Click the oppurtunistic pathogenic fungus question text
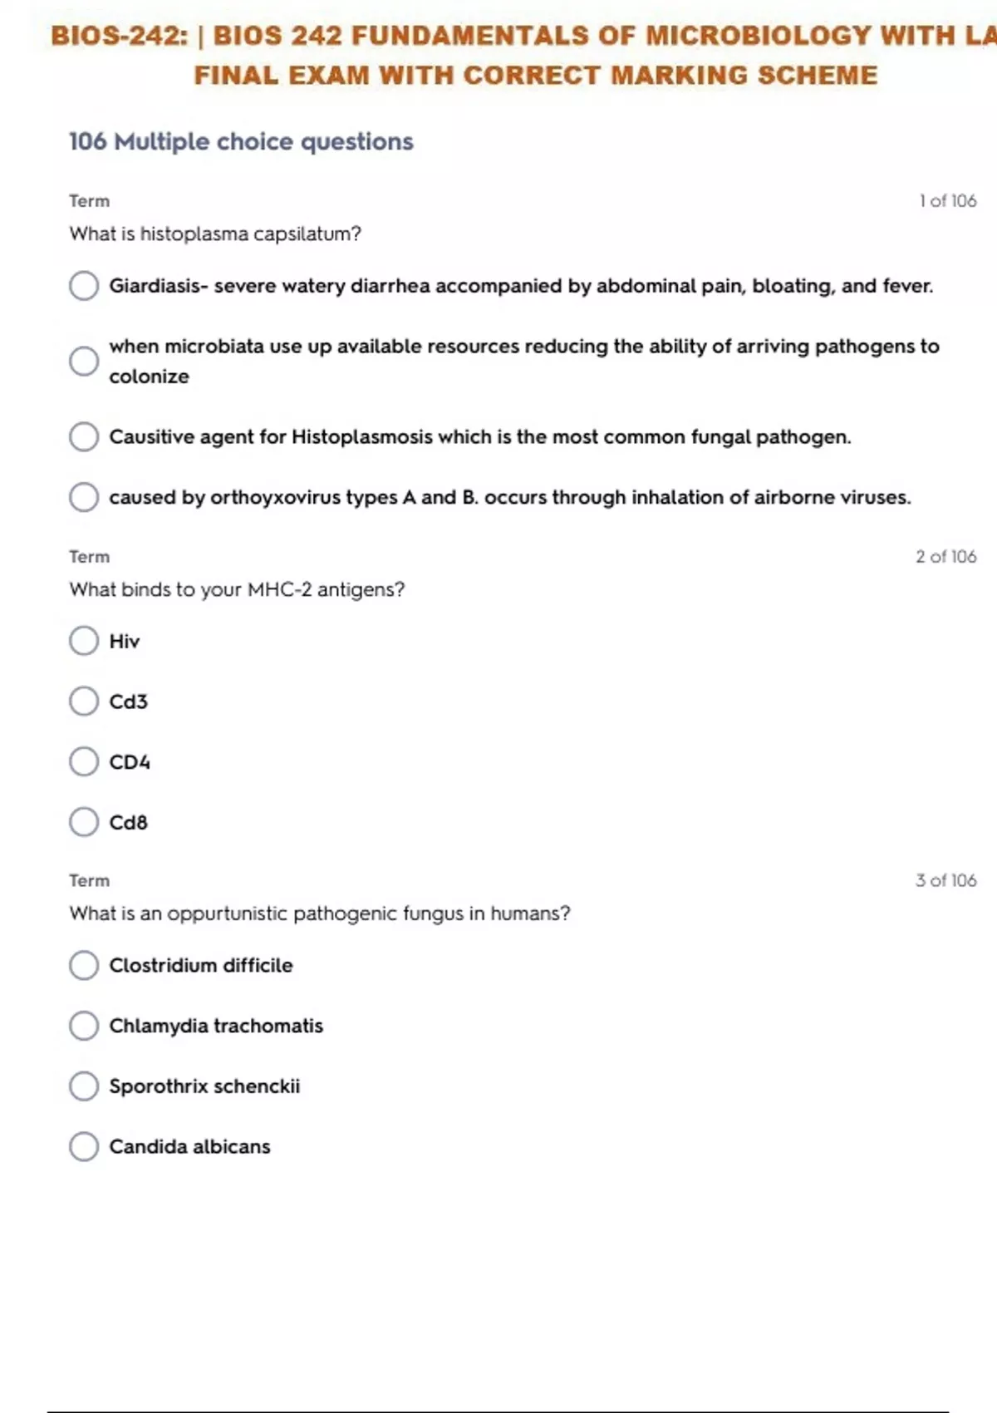The image size is (997, 1413). (320, 913)
